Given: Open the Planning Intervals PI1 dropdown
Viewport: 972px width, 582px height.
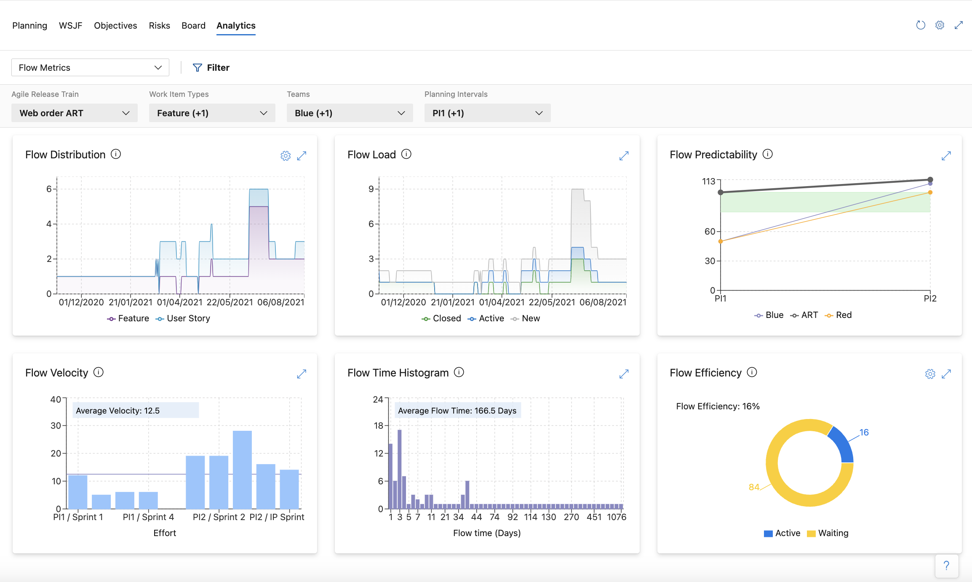Looking at the screenshot, I should (487, 113).
